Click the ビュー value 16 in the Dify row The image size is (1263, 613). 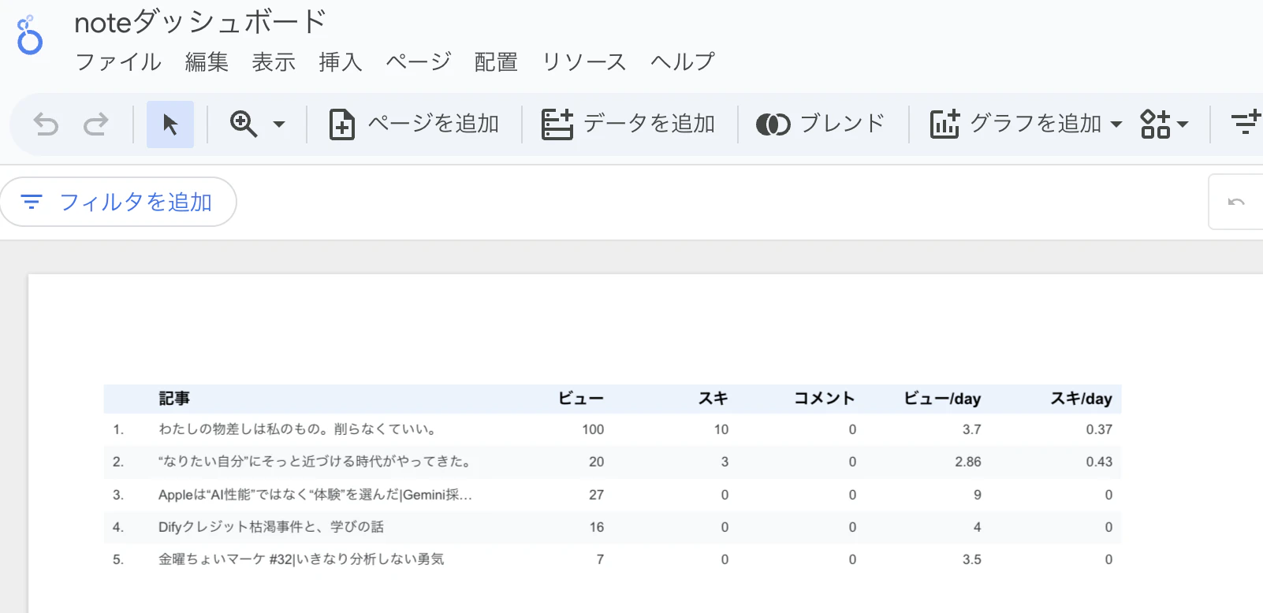(597, 527)
